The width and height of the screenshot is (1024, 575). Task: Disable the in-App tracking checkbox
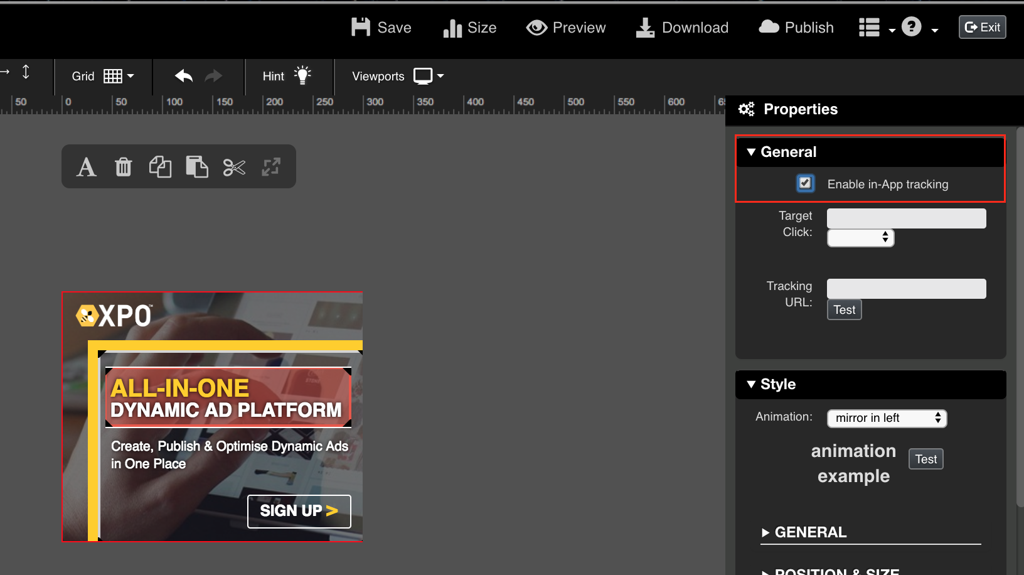tap(805, 183)
